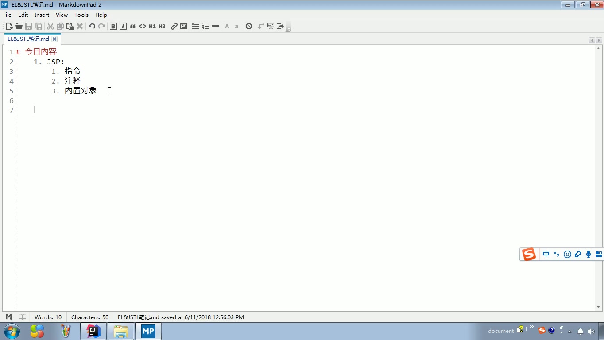Enable voice input microphone in IME bar
This screenshot has height=340, width=604.
tap(589, 254)
